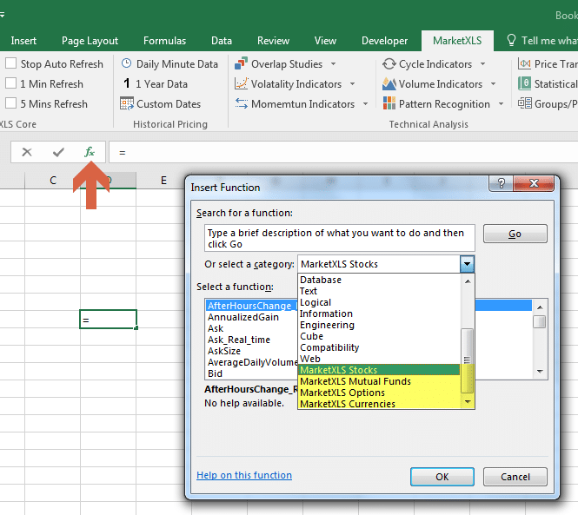Select Information category in list
This screenshot has width=578, height=515.
coord(379,314)
